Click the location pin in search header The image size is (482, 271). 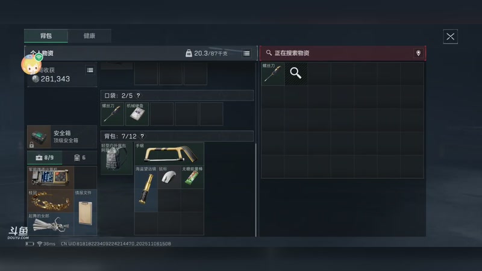click(x=418, y=53)
